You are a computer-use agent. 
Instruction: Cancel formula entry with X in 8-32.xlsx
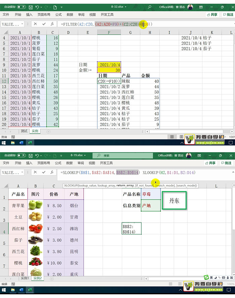point(35,24)
